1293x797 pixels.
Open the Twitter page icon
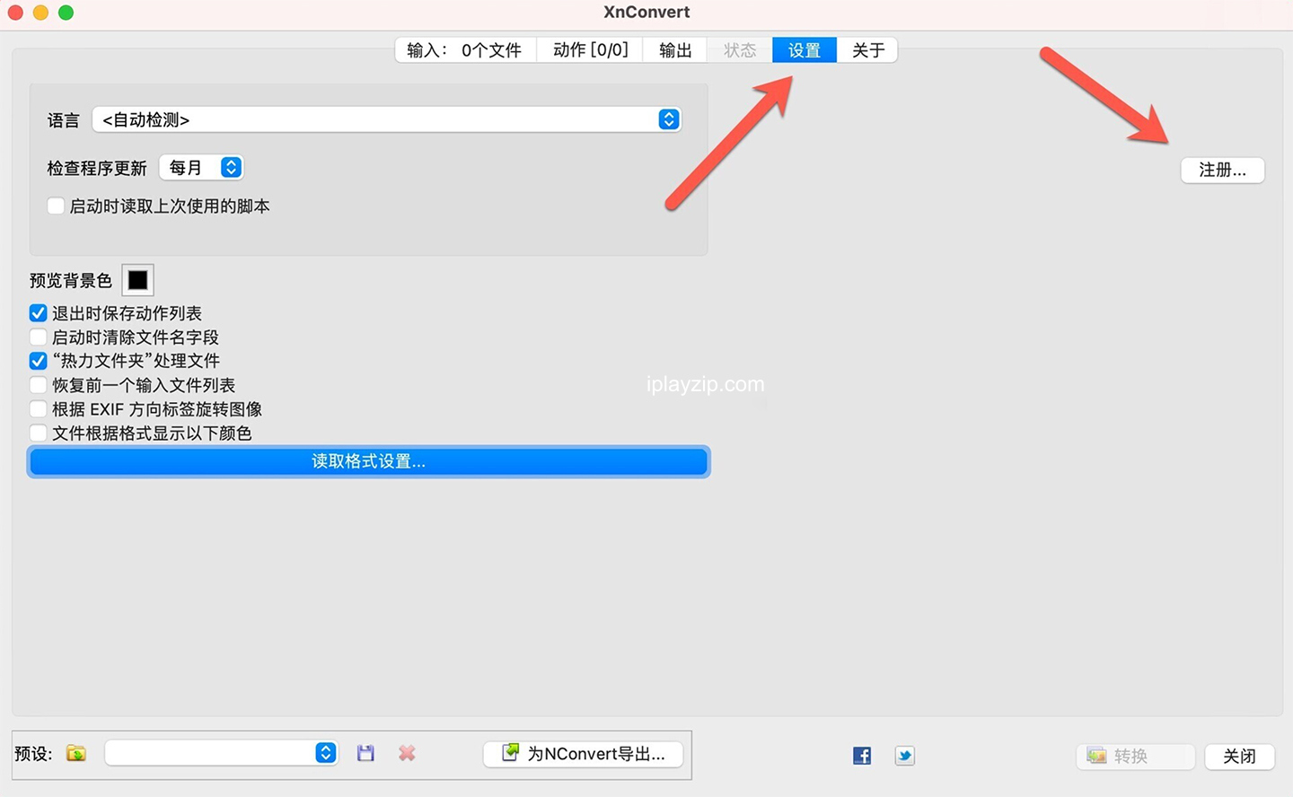click(905, 756)
